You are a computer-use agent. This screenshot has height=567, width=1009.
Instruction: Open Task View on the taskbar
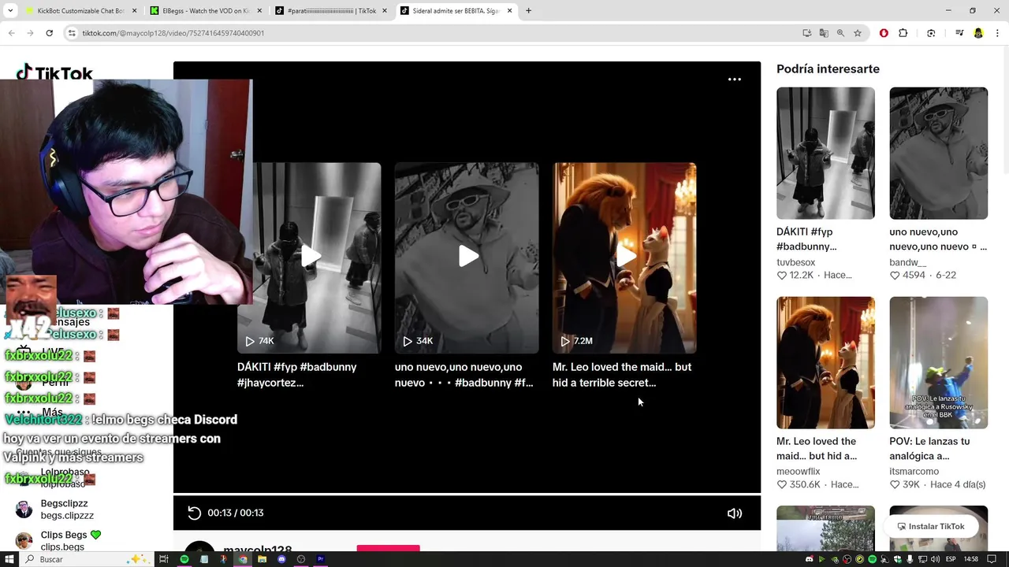click(164, 559)
